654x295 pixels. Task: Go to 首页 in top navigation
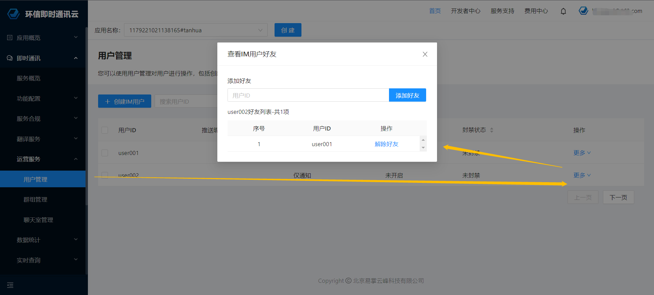(x=435, y=11)
